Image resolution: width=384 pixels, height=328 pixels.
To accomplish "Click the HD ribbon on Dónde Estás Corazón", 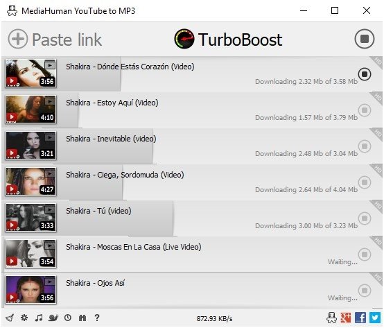I will tap(378, 61).
